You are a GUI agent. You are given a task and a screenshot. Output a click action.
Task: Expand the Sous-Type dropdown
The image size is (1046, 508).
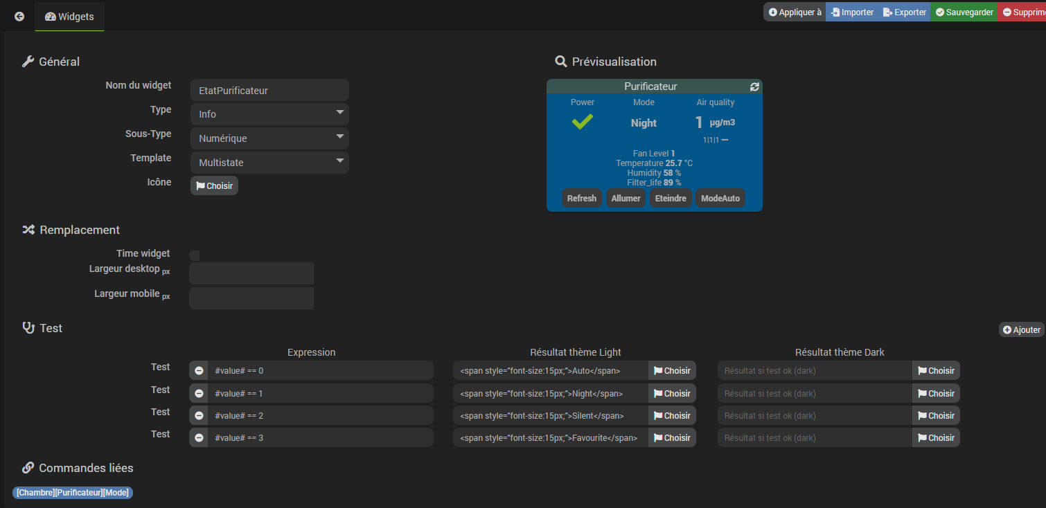(x=269, y=138)
